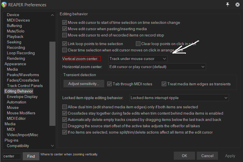Screen dimensions: 243x162
Task: Select MIDI Editor category
Action: tap(16, 118)
